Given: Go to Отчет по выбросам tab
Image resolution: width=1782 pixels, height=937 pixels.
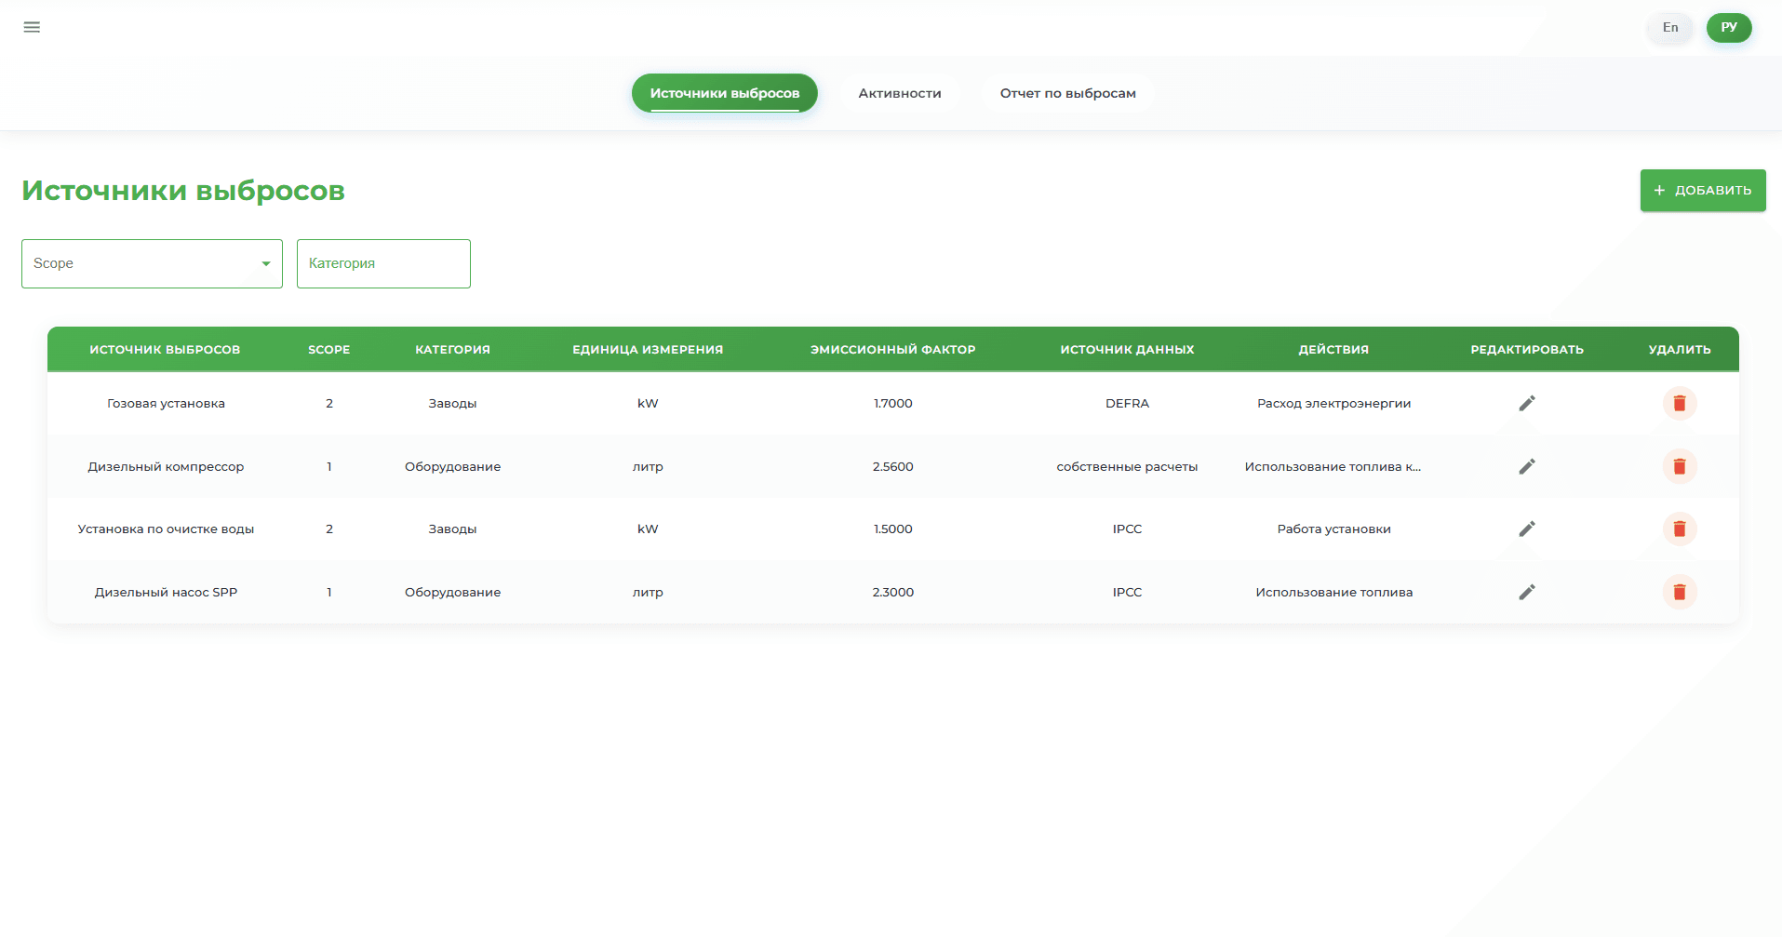Looking at the screenshot, I should [x=1067, y=93].
